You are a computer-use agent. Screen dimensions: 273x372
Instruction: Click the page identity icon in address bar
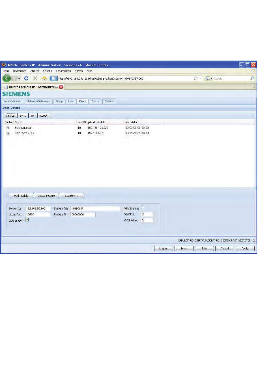[54, 78]
